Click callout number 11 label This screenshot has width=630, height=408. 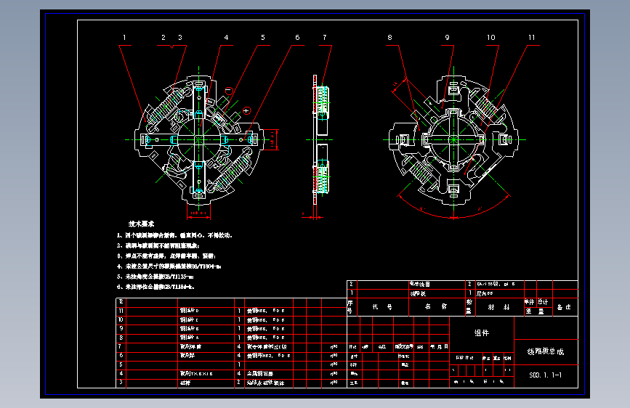[x=532, y=37]
